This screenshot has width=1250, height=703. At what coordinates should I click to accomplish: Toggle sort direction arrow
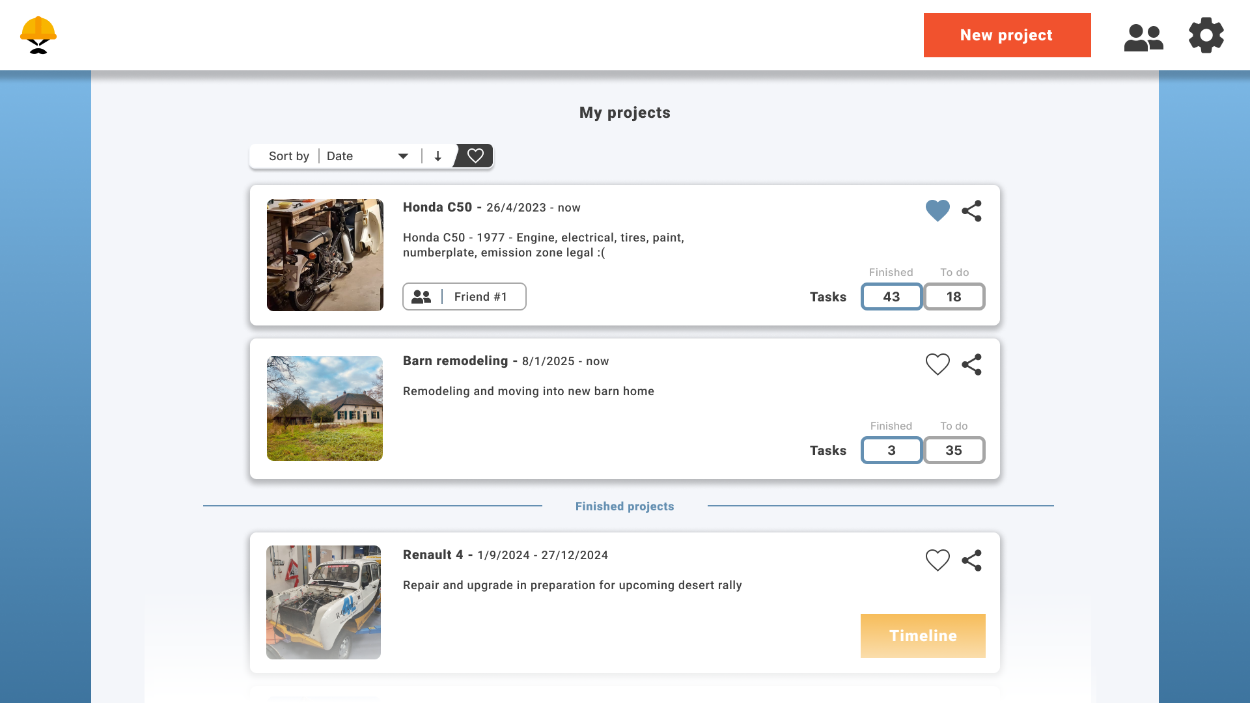437,156
